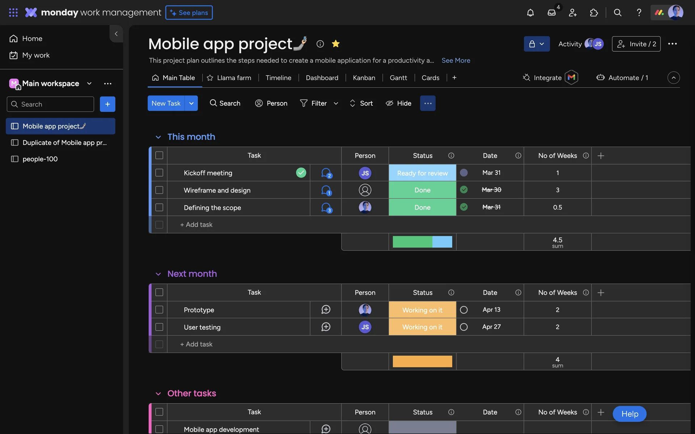Add an update to the Prototype task

(326, 310)
